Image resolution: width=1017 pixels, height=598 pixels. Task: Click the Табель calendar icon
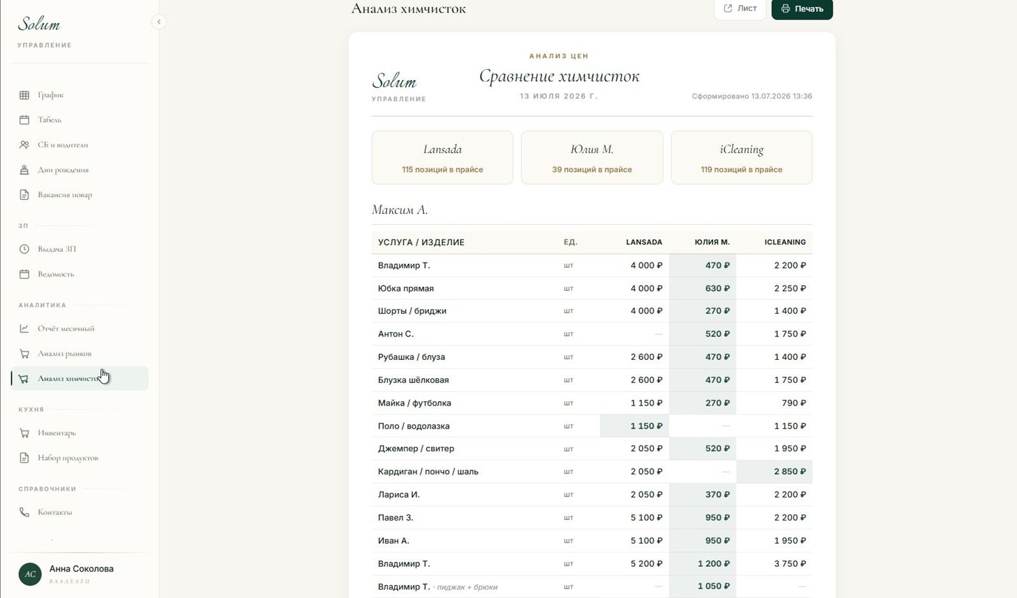click(x=24, y=120)
